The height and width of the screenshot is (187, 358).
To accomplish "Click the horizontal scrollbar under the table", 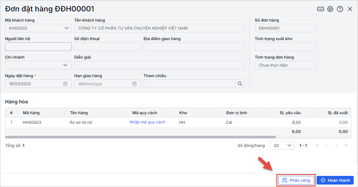I will tap(140, 137).
